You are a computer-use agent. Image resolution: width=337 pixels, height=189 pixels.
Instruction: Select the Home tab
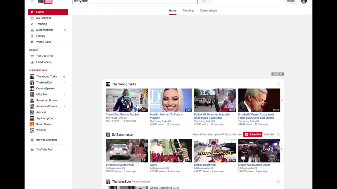coord(173,10)
